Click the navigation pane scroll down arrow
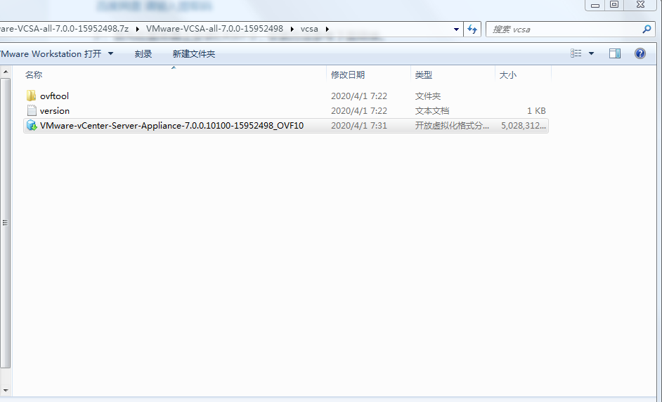The width and height of the screenshot is (662, 402). 6,391
